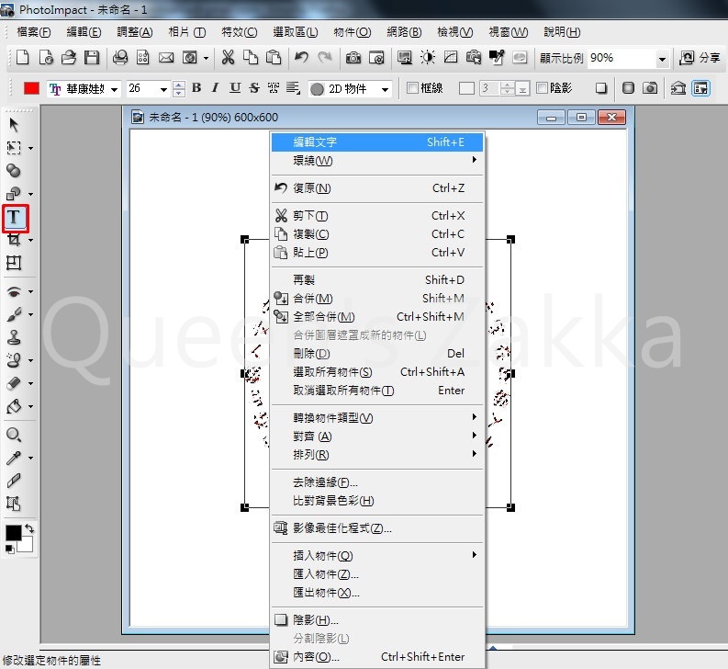Select the Eyedropper tool
This screenshot has height=669, width=728.
tap(14, 458)
